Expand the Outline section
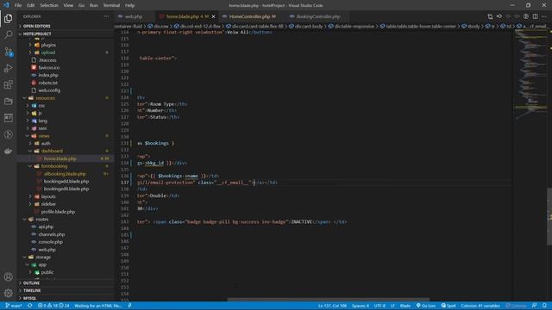 tap(31, 283)
